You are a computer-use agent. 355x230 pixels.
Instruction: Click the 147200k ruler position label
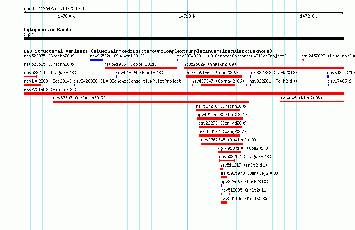(308, 16)
